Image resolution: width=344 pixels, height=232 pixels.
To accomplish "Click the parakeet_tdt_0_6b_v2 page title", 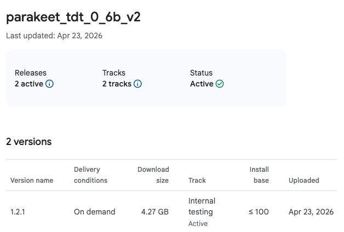I will click(73, 17).
